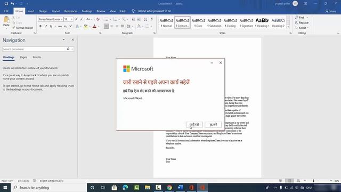The width and height of the screenshot is (341, 192).
Task: Open the font size dropdown
Action: pos(72,19)
